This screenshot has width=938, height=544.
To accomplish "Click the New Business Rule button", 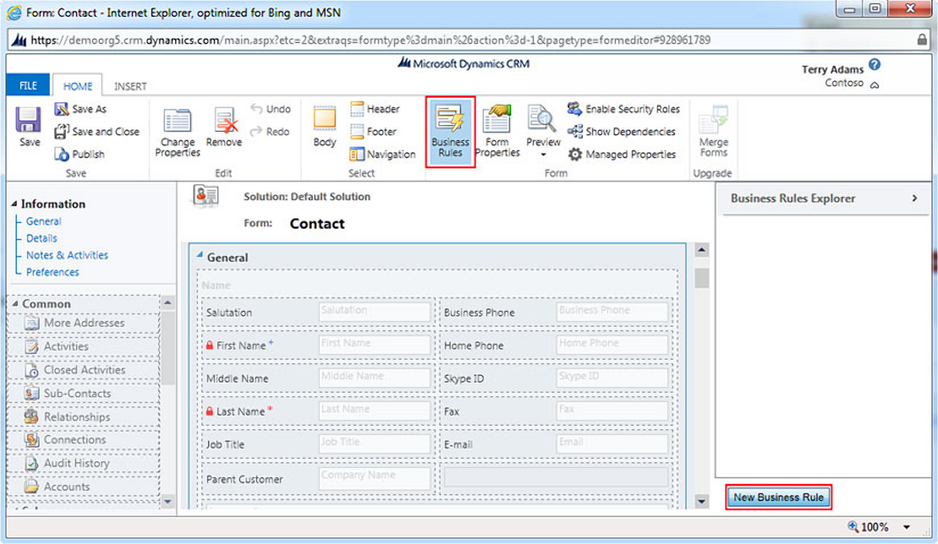I will [778, 497].
